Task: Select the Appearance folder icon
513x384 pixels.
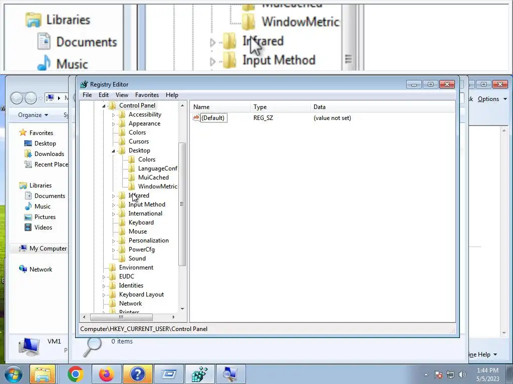Action: (122, 123)
